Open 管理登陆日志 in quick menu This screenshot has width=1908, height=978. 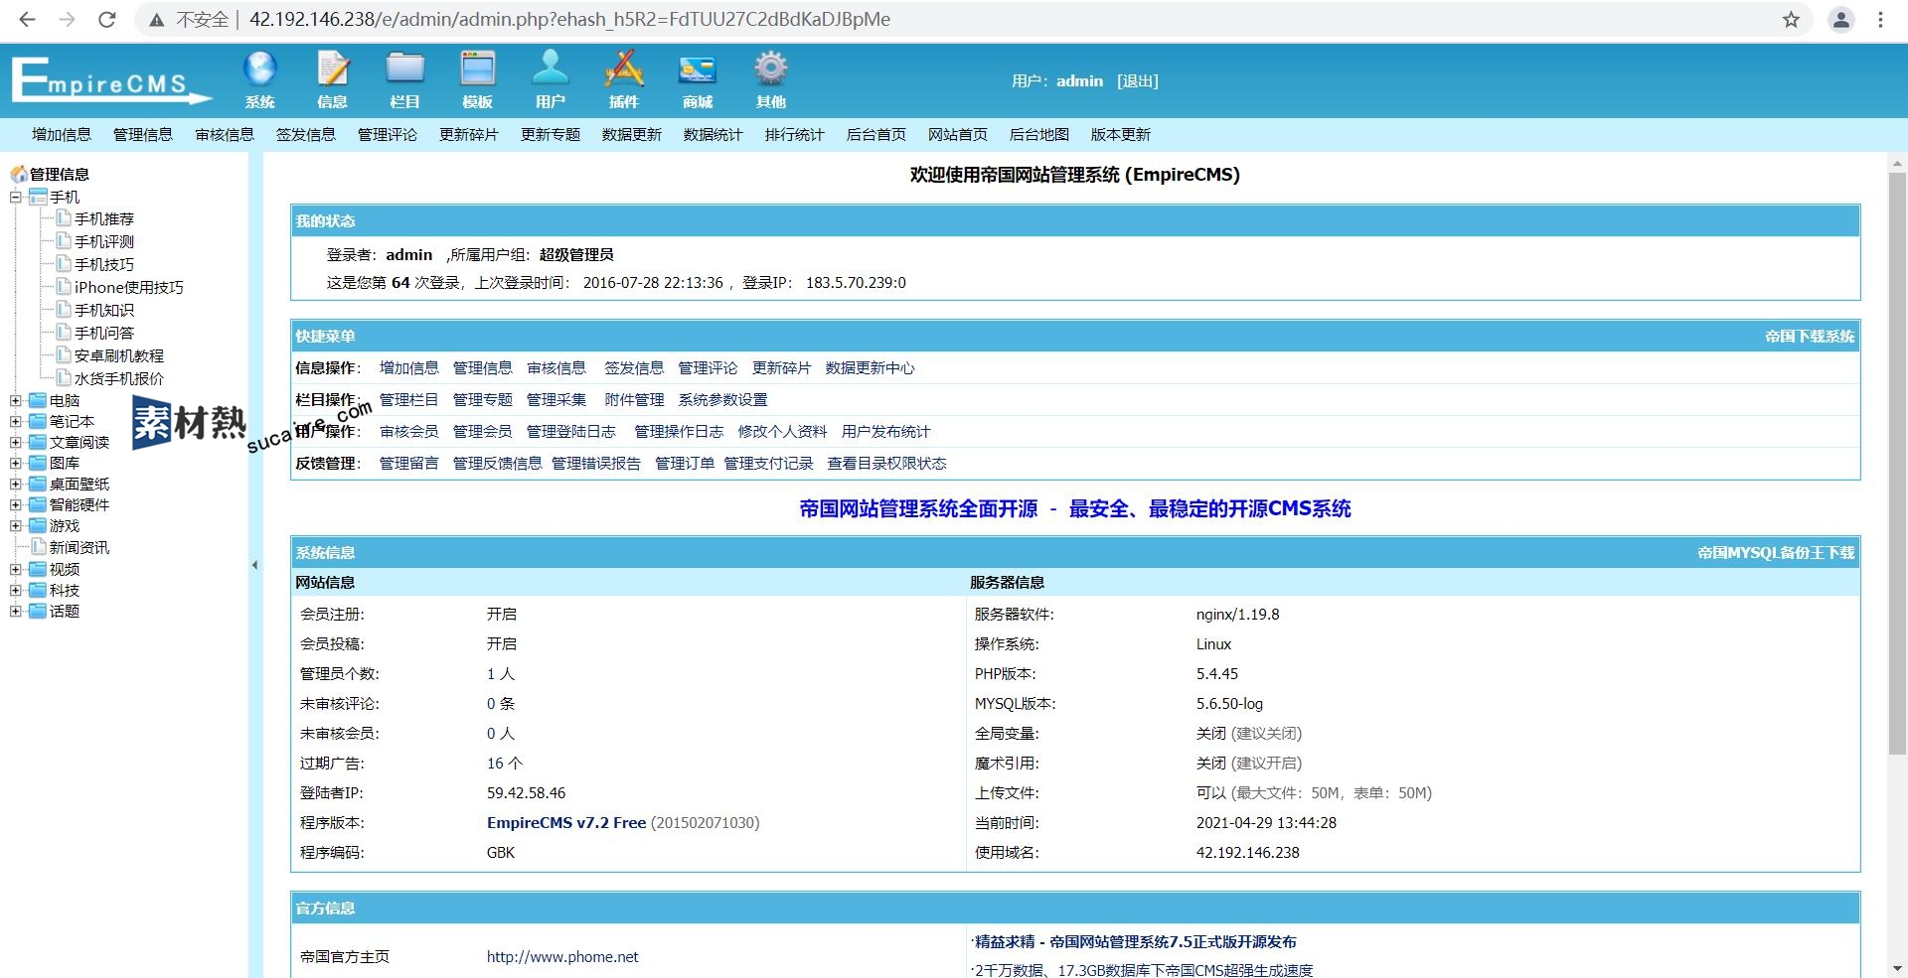click(x=571, y=432)
